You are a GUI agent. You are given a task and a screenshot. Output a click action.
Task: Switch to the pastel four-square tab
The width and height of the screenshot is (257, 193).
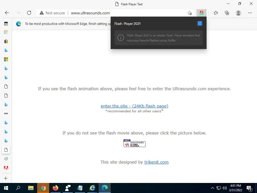point(6,32)
